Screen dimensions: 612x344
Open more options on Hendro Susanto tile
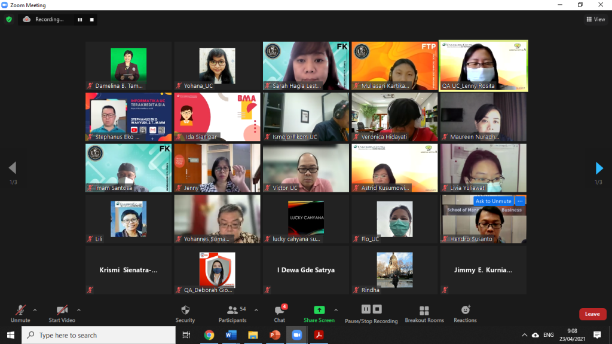click(520, 201)
